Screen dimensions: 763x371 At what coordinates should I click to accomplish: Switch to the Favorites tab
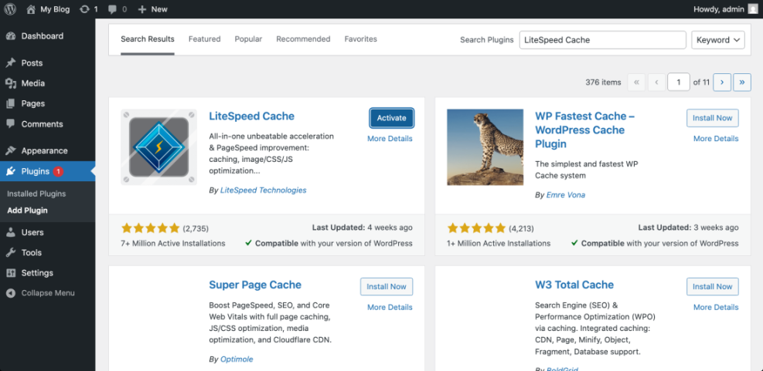click(x=360, y=39)
